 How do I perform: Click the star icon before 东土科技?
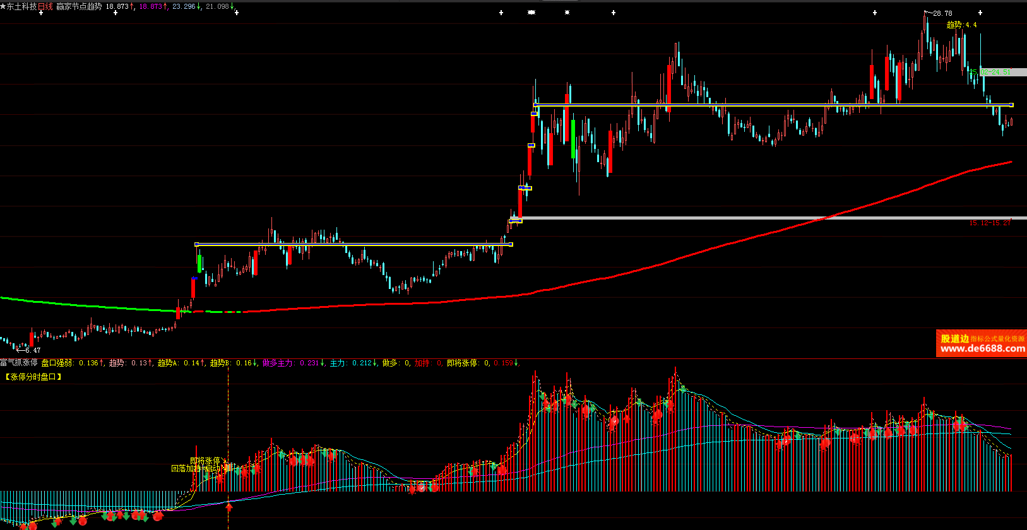[x=3, y=6]
